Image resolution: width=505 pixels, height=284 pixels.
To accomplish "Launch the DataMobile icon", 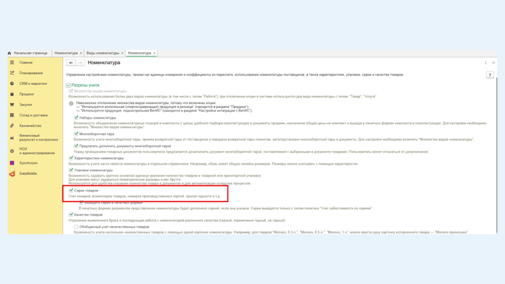I will coord(12,174).
